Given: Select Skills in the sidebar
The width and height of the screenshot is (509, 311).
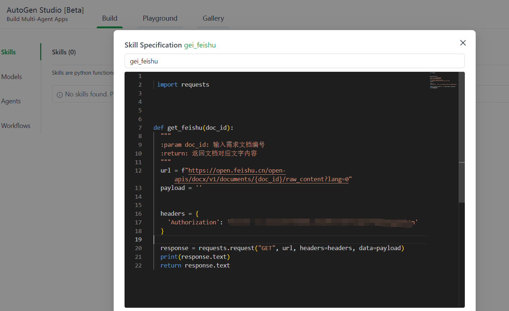Looking at the screenshot, I should [8, 52].
